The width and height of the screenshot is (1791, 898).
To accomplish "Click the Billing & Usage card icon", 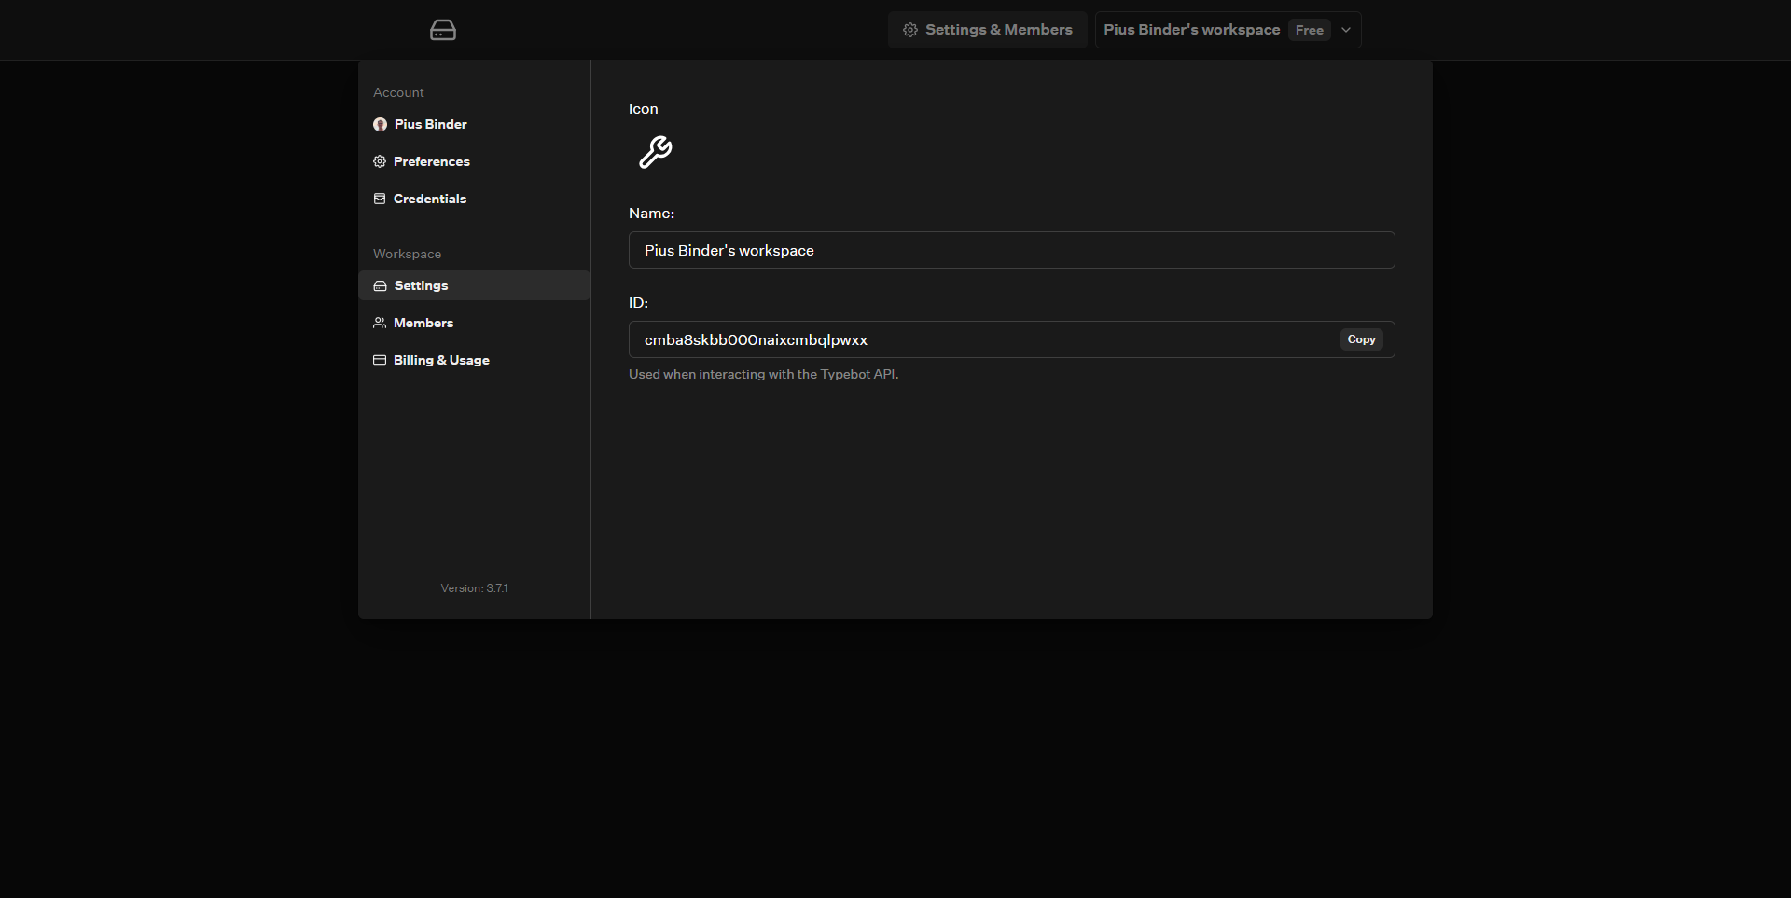I will 380,360.
